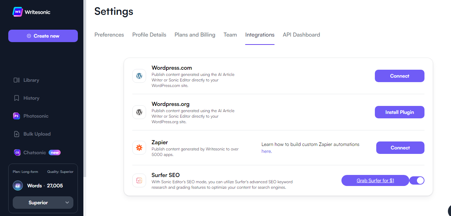Click Install Plugin for Wordpress.org

pyautogui.click(x=400, y=112)
